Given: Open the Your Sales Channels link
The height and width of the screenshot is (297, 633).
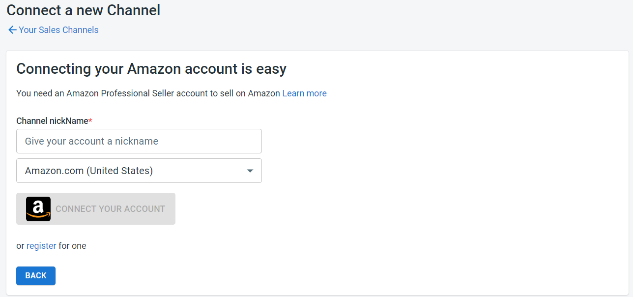Looking at the screenshot, I should tap(58, 30).
